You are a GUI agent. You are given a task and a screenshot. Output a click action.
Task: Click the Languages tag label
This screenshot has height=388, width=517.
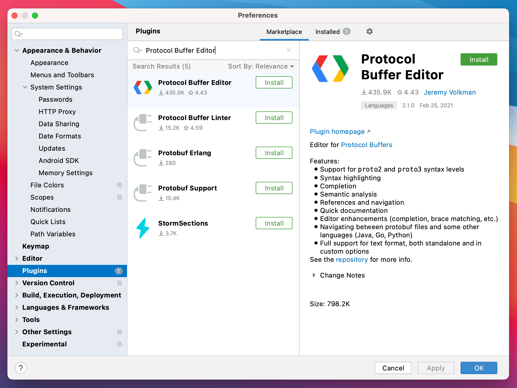pos(379,105)
